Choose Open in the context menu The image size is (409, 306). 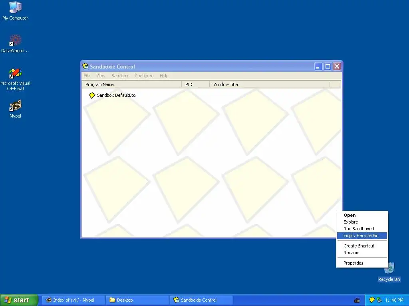click(x=362, y=215)
